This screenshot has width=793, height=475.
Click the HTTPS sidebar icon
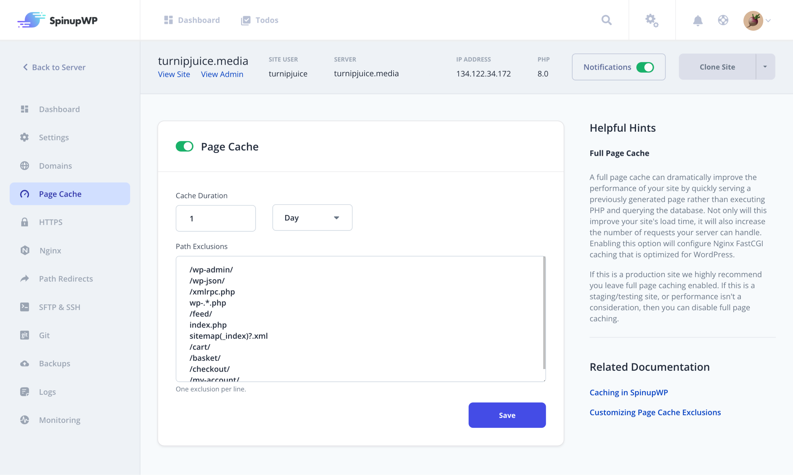(25, 222)
